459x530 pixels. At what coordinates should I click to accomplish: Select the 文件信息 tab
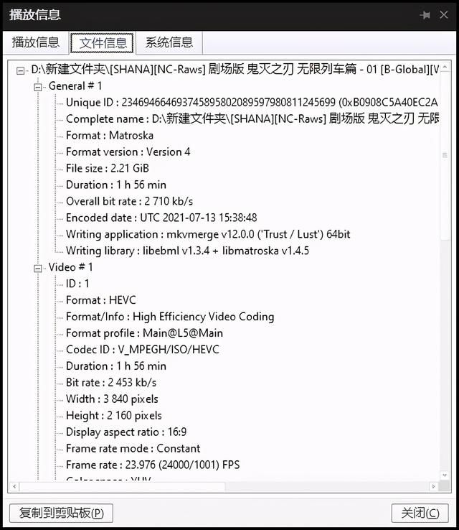(103, 42)
